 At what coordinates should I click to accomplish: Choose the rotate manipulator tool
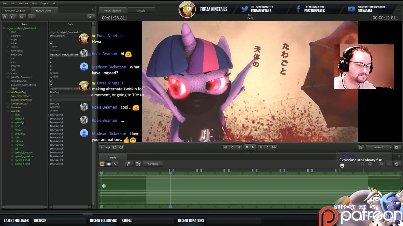coord(115,147)
